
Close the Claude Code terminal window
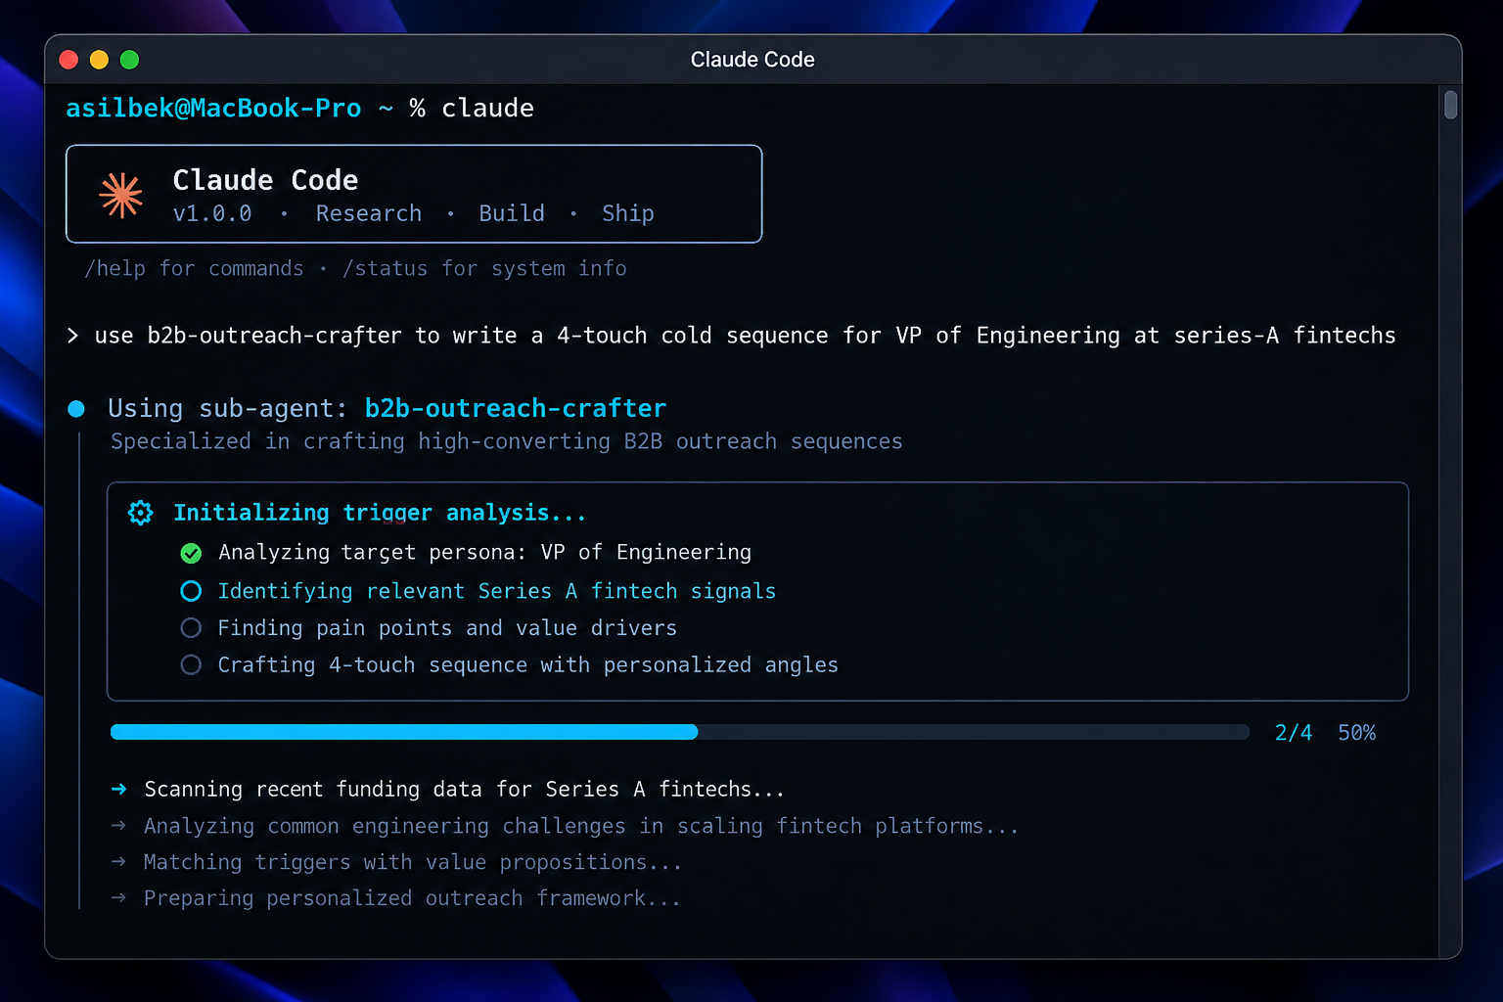pyautogui.click(x=68, y=60)
